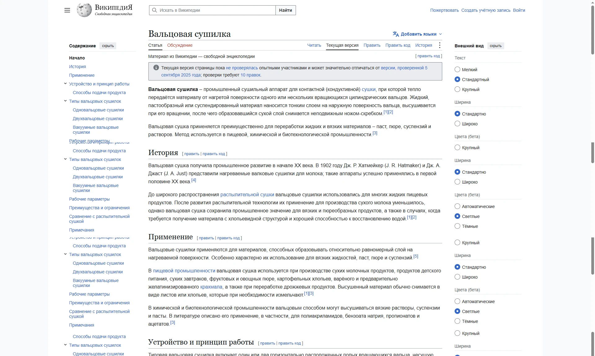
Task: Switch to the Статья tab
Action: [155, 45]
